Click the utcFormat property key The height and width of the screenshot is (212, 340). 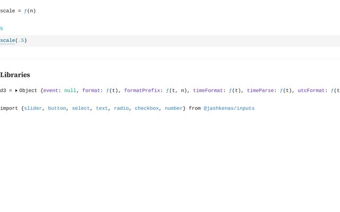click(x=311, y=91)
